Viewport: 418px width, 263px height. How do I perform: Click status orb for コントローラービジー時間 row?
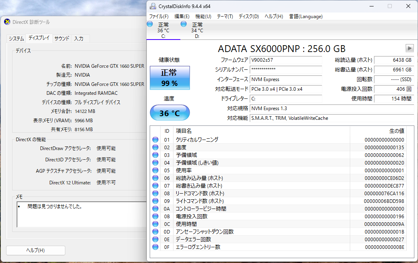point(155,209)
